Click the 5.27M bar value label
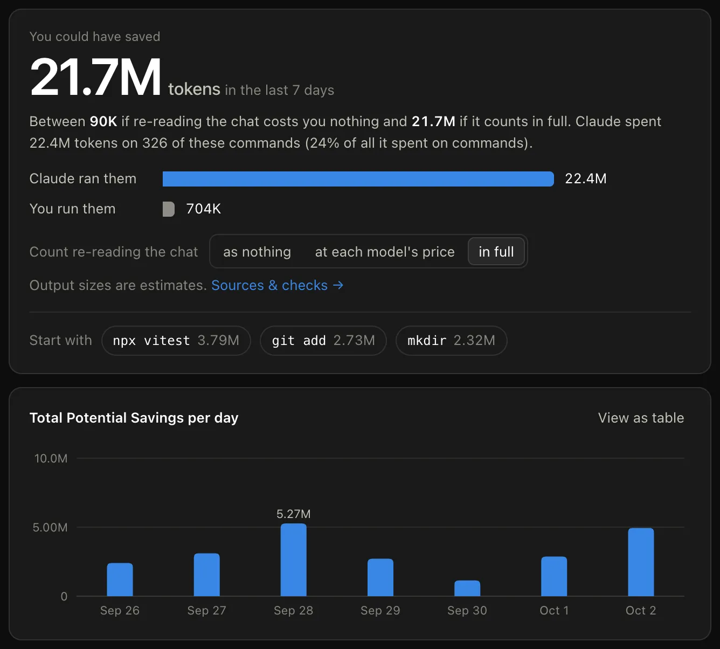 tap(294, 514)
